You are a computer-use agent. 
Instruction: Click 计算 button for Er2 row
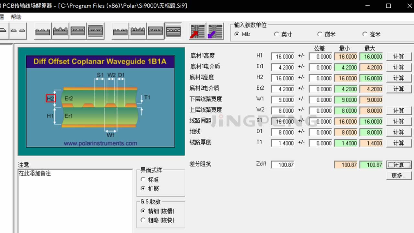tap(399, 89)
